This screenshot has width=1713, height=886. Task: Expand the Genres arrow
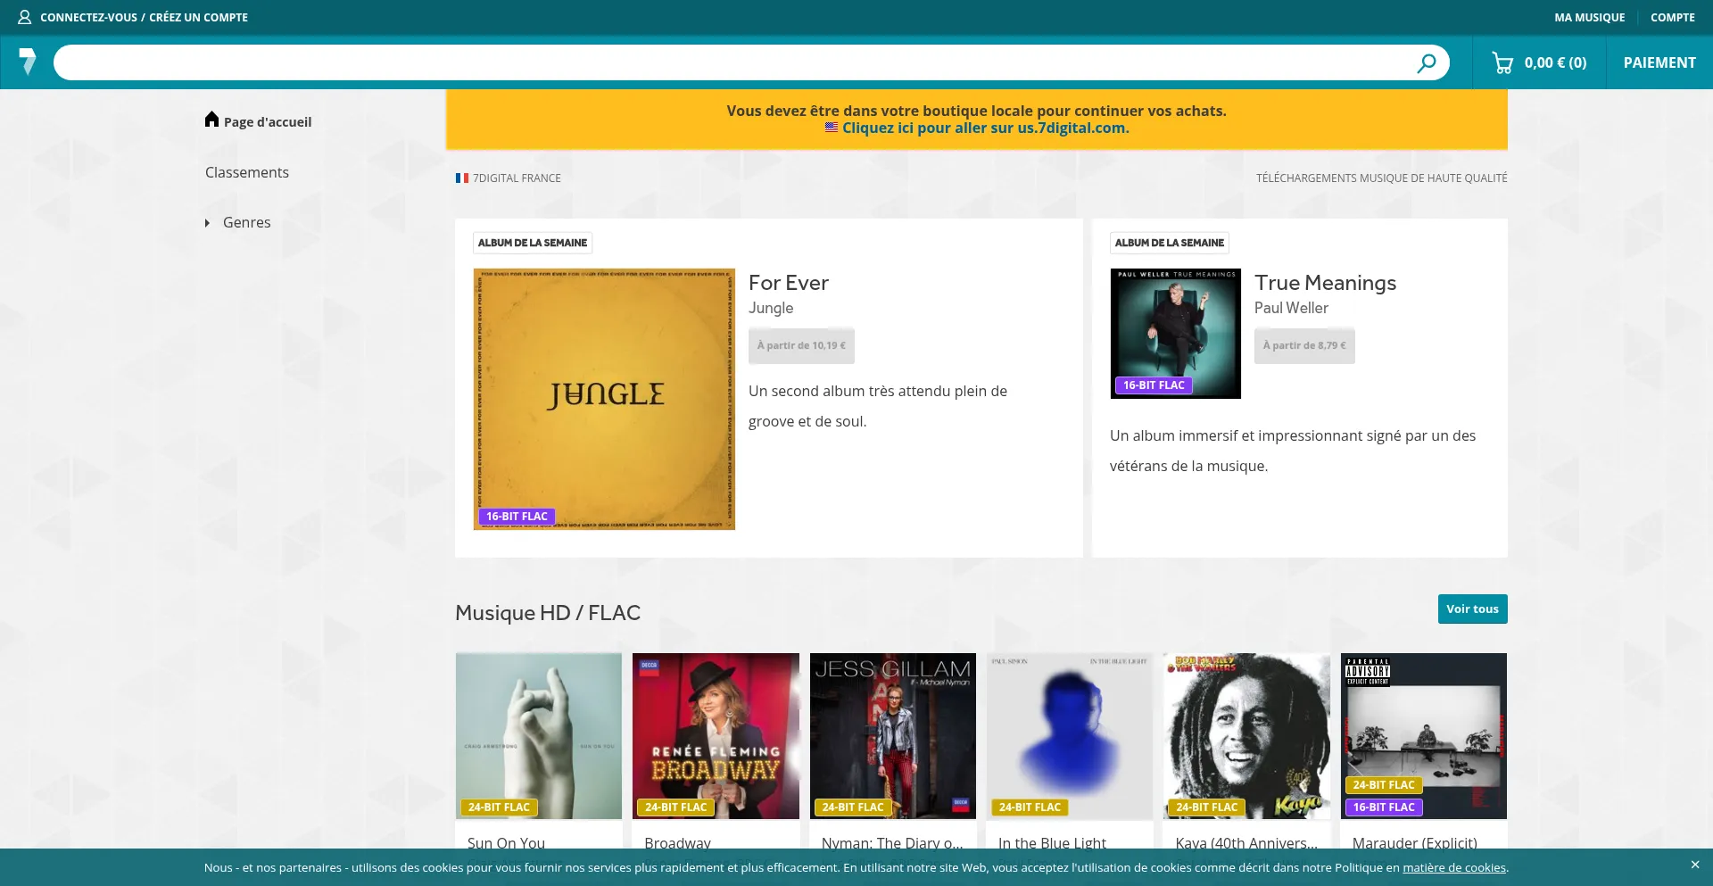208,223
